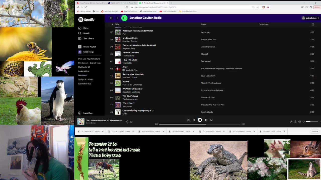Toggle repeat mode in the player

(211, 120)
